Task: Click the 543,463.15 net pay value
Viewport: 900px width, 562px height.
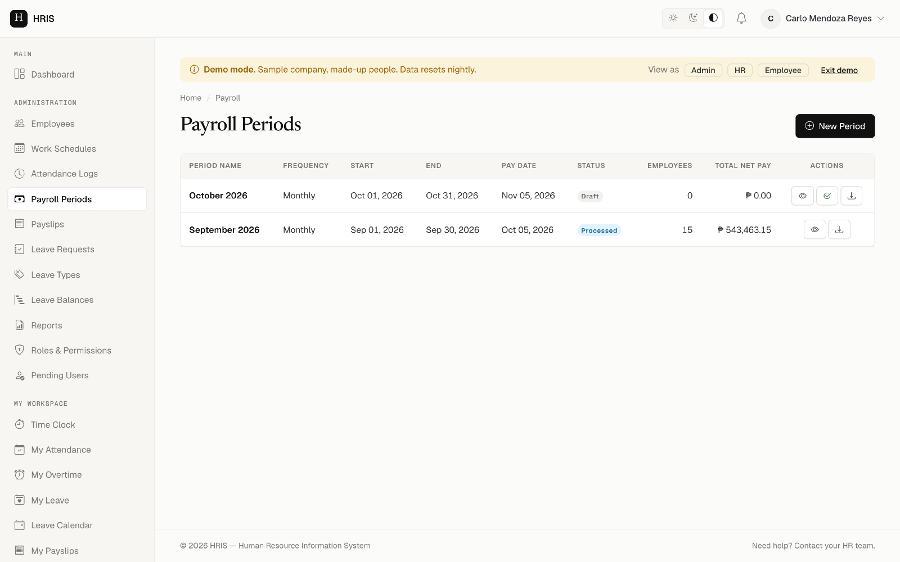Action: tap(744, 230)
